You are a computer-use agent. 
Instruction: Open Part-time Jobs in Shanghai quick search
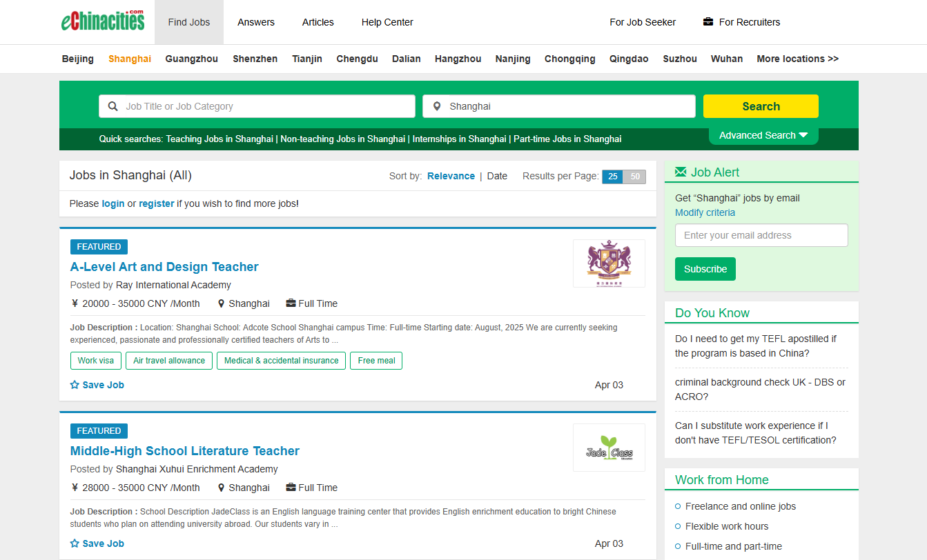567,139
